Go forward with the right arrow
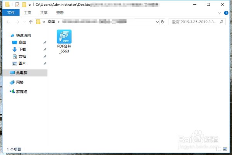232x155 pixels. click(17, 22)
